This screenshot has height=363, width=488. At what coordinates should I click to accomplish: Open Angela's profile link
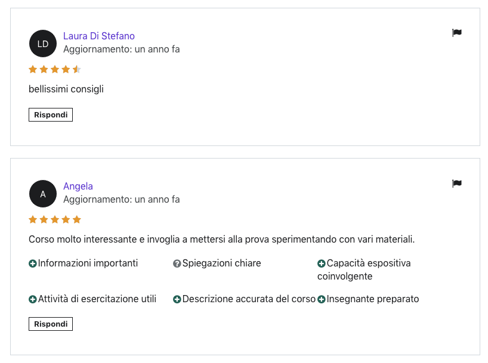[x=78, y=187]
